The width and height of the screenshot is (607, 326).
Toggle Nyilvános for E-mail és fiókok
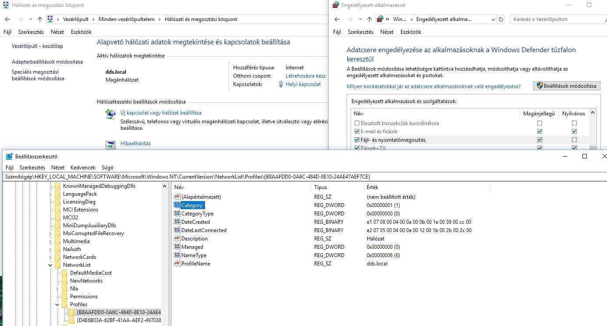(x=574, y=132)
